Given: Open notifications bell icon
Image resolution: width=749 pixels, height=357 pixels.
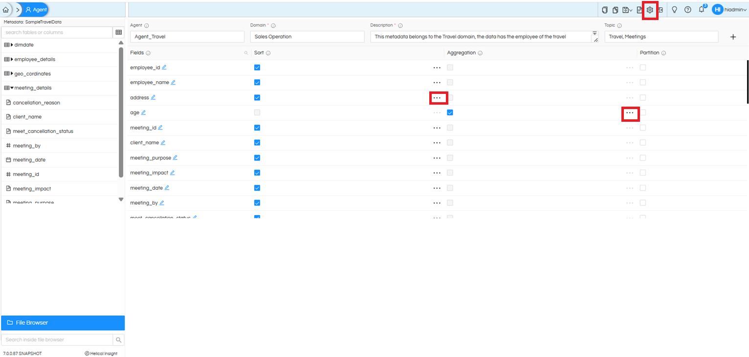Looking at the screenshot, I should pyautogui.click(x=702, y=9).
